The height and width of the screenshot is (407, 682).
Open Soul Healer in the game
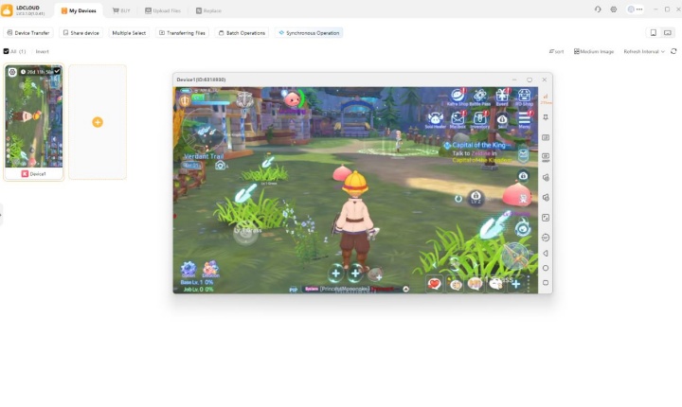[435, 119]
